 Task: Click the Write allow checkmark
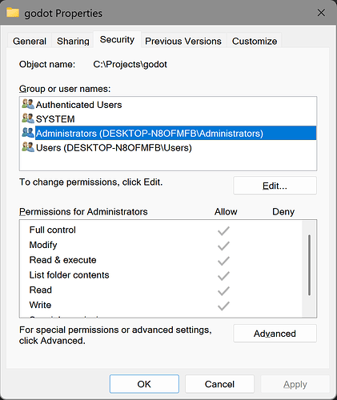[223, 306]
